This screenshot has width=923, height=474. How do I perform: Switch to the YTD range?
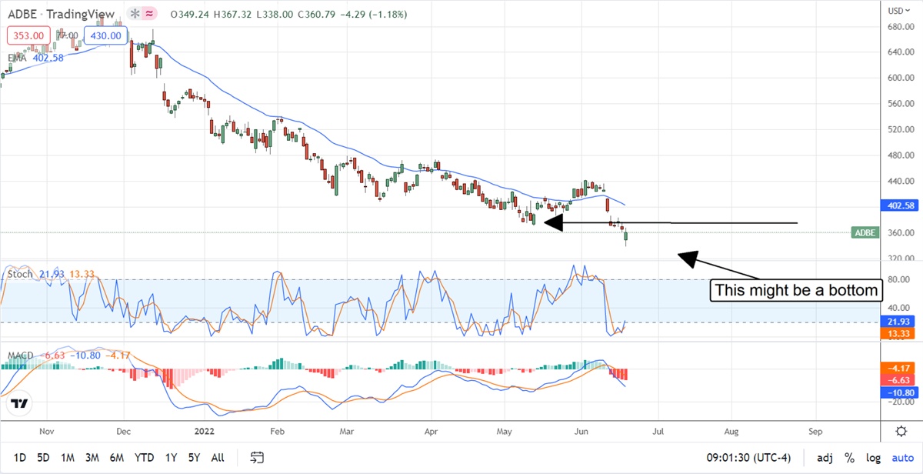[x=144, y=458]
